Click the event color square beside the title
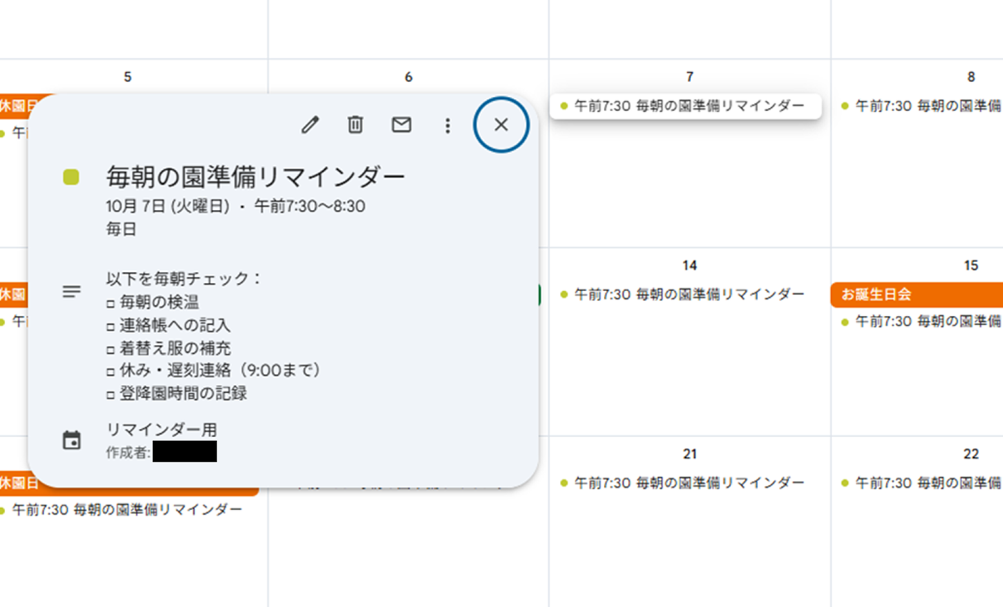 tap(71, 174)
